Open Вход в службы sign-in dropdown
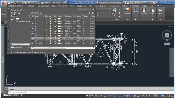This screenshot has height=98, width=175. pos(135,3)
